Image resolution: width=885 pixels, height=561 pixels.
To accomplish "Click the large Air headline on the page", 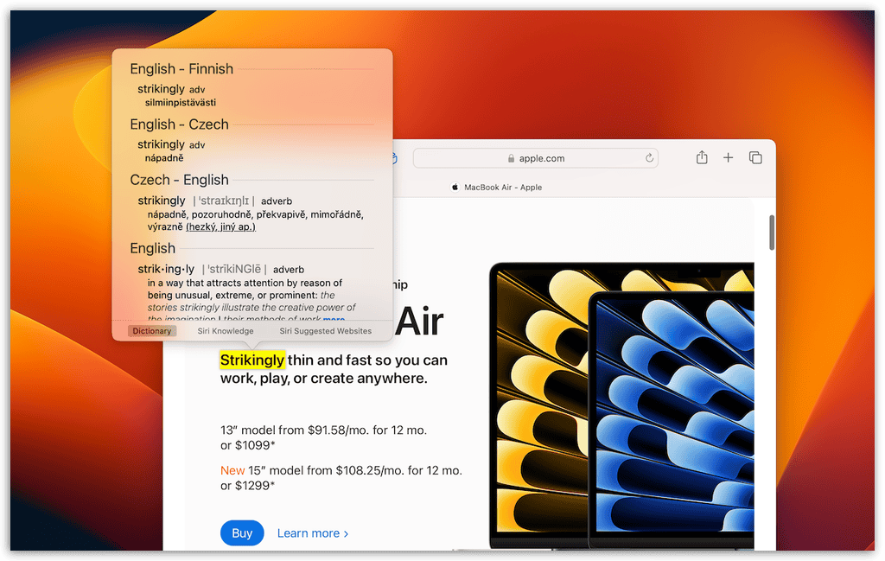I will 419,322.
